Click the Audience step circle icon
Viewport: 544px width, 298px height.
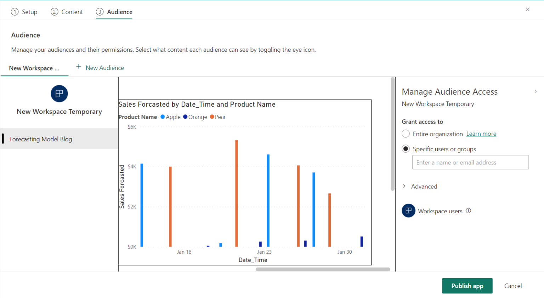(100, 12)
